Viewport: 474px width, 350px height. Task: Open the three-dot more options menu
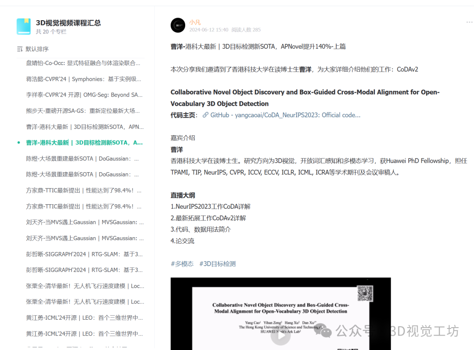469,22
